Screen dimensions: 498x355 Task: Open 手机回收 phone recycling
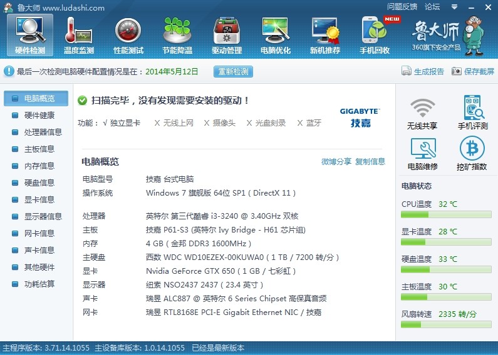(375, 35)
